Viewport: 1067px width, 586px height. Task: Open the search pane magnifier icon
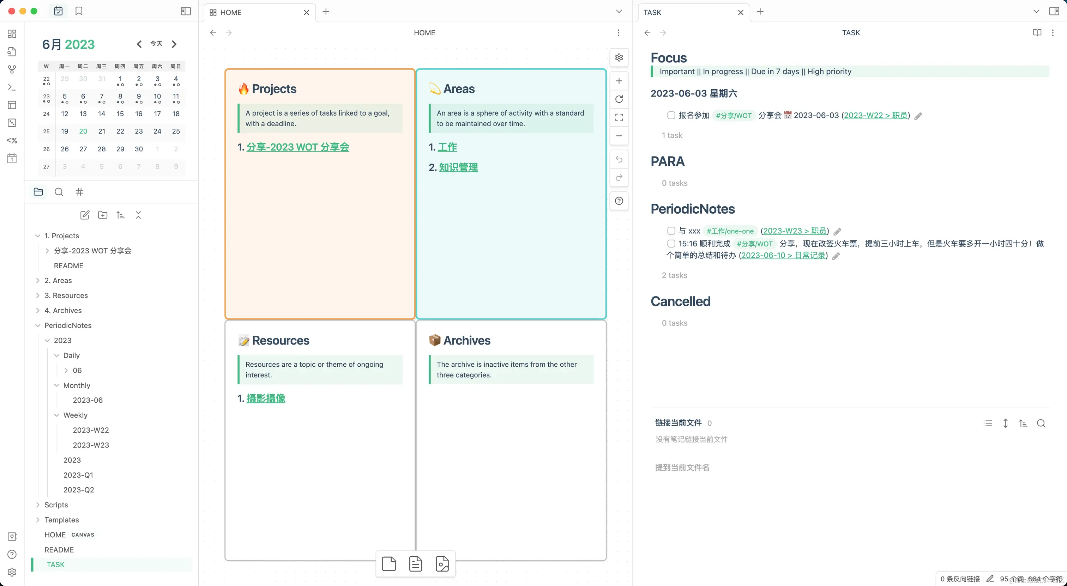tap(59, 192)
